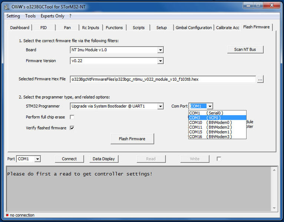Open the Tools menu
The image size is (284, 222).
pyautogui.click(x=30, y=16)
